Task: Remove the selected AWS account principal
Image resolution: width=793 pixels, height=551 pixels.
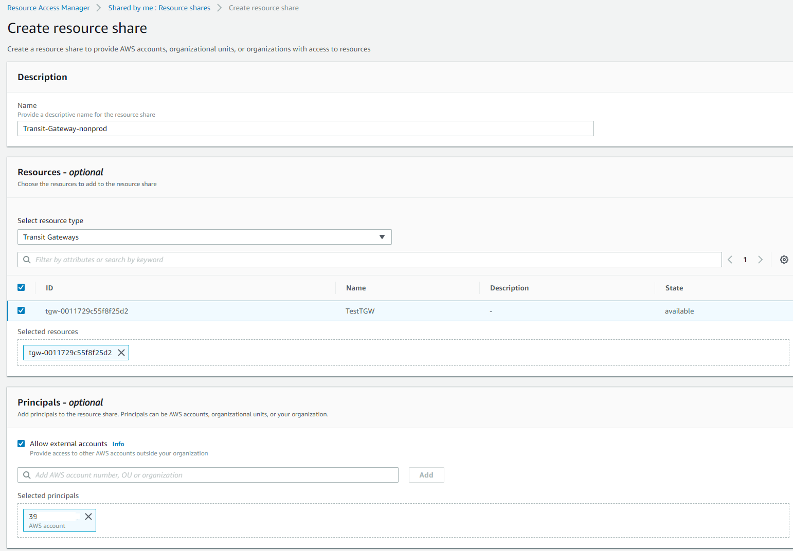Action: (x=88, y=517)
